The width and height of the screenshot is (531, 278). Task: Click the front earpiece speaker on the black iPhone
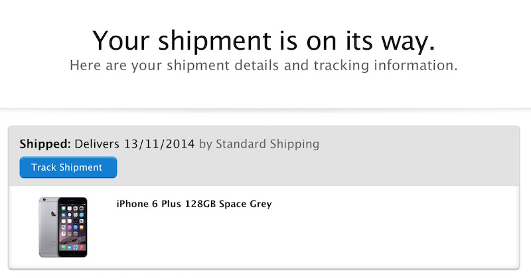pos(72,201)
